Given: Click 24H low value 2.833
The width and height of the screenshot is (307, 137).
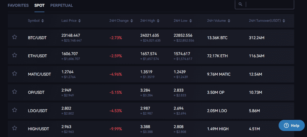Looking at the screenshot, I should 179,90.
